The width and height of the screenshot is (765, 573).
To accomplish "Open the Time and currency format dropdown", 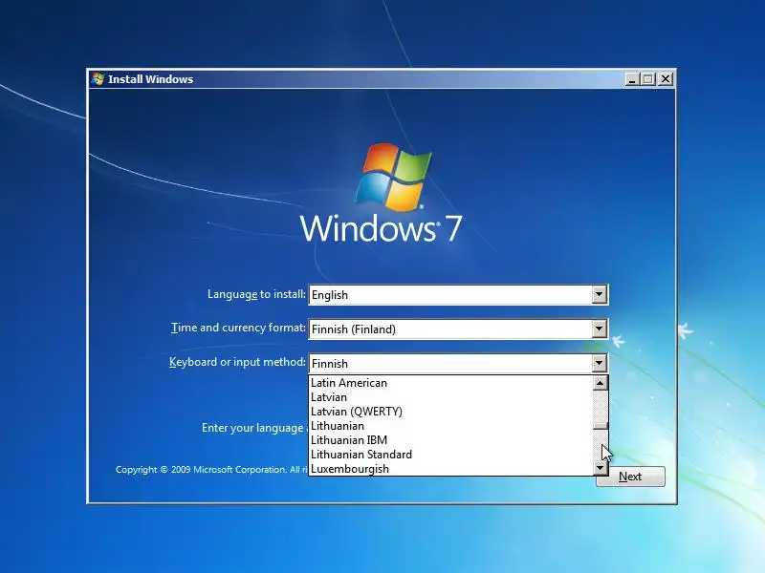I will pyautogui.click(x=600, y=329).
